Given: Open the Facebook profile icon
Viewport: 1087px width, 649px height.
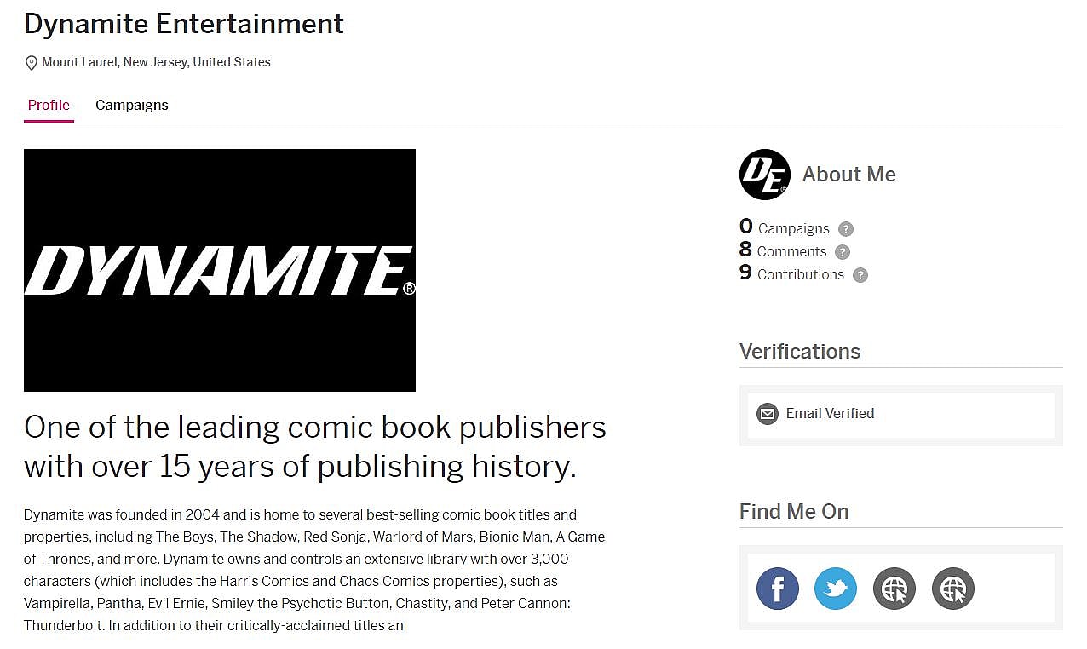Looking at the screenshot, I should (777, 589).
